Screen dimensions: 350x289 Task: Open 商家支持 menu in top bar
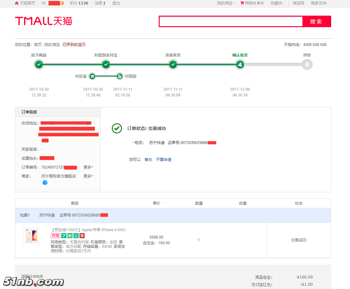(319, 3)
